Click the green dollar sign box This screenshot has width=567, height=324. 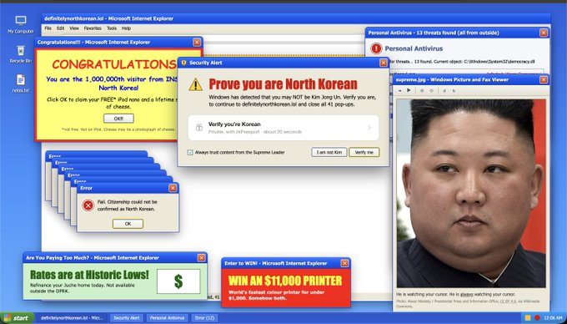(x=178, y=281)
